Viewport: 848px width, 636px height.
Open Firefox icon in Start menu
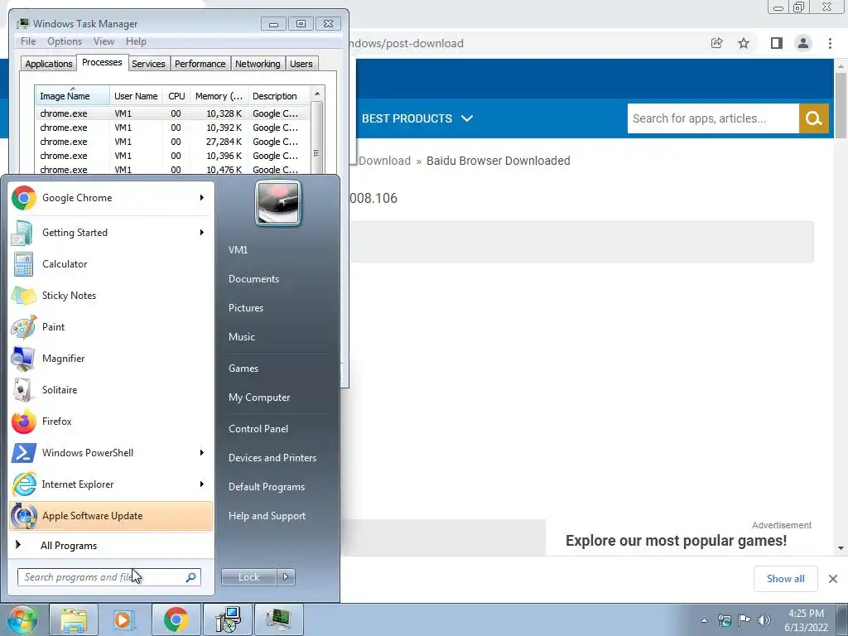(x=24, y=422)
